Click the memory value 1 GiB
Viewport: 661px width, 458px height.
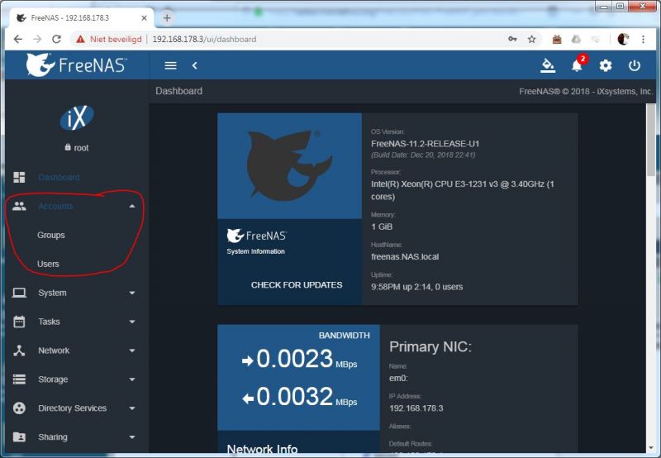[382, 227]
